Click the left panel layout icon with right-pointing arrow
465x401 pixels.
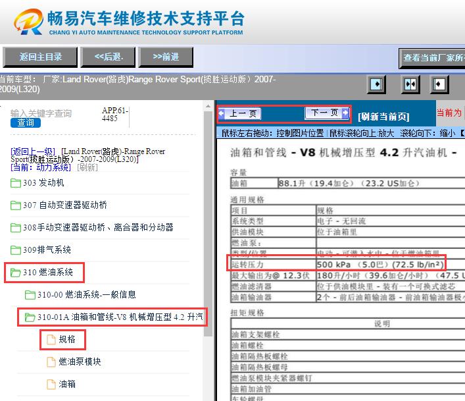tap(376, 84)
